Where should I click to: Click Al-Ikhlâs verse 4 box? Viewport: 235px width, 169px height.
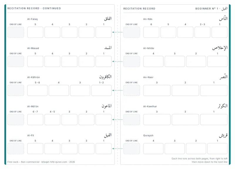pos(153,61)
